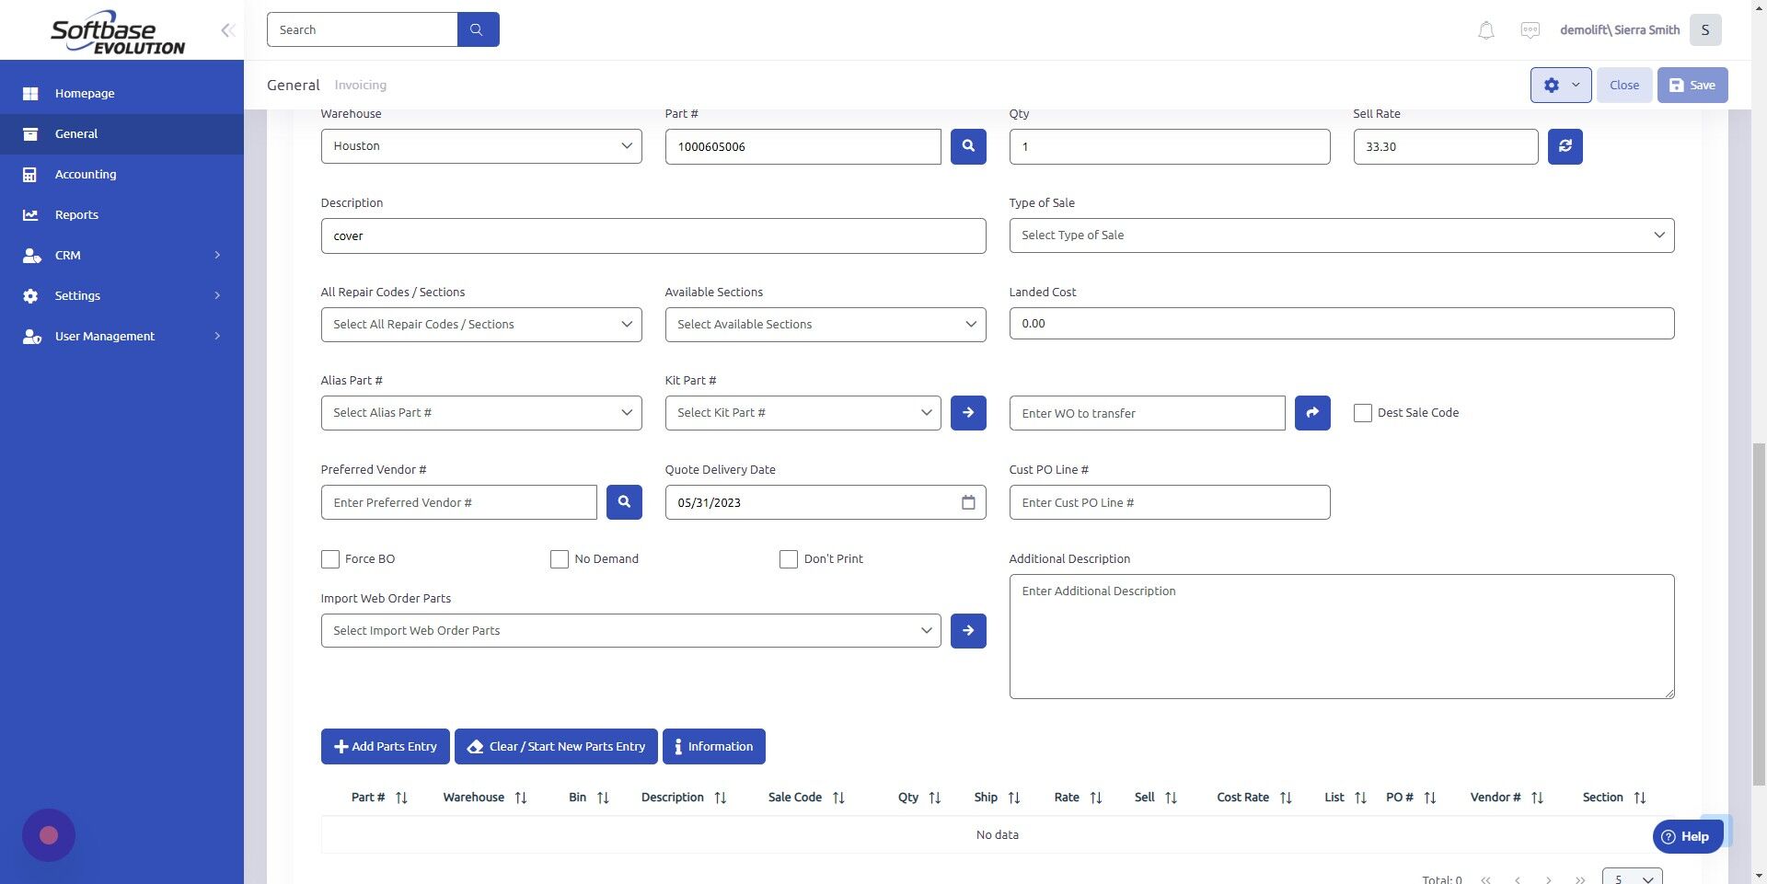Check the Don't Print option
1767x884 pixels.
click(789, 558)
